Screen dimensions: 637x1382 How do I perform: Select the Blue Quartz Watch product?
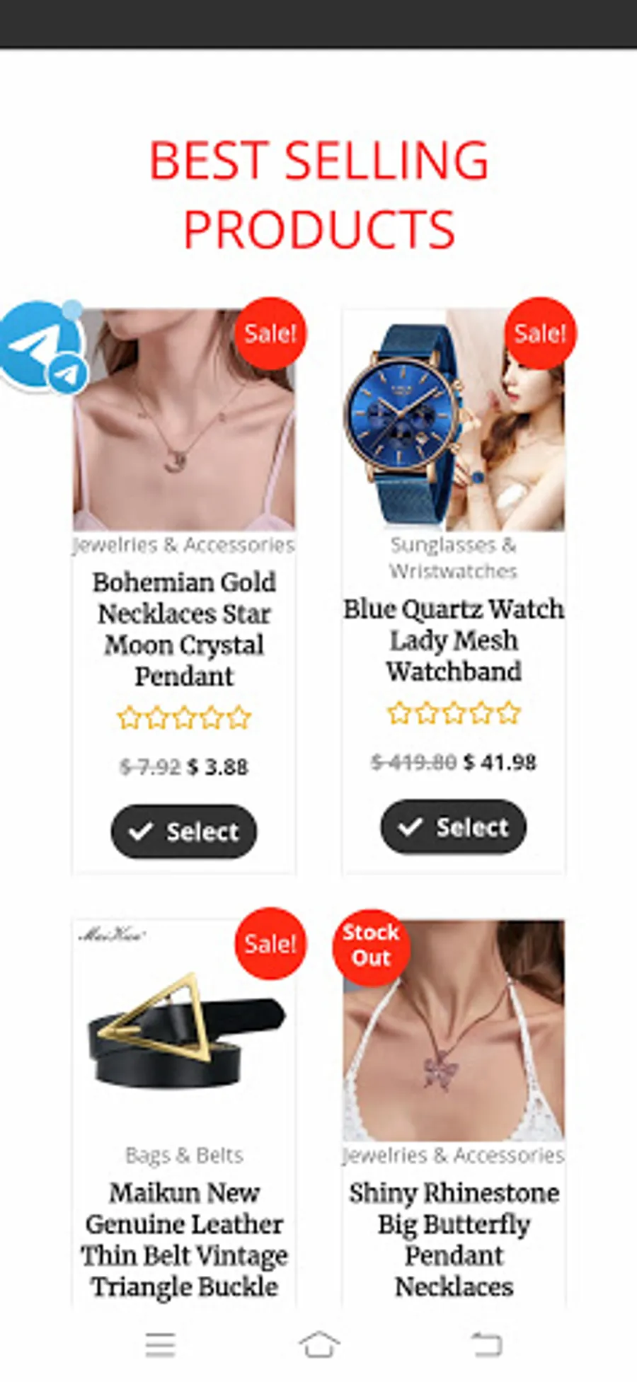[x=454, y=827]
